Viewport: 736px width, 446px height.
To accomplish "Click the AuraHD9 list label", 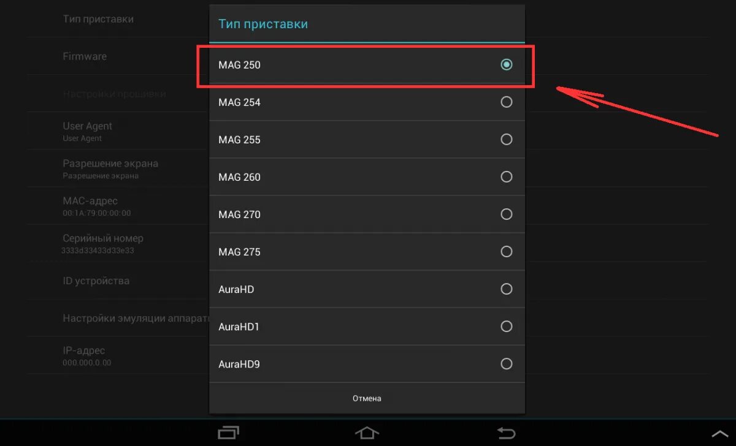I will [x=239, y=364].
